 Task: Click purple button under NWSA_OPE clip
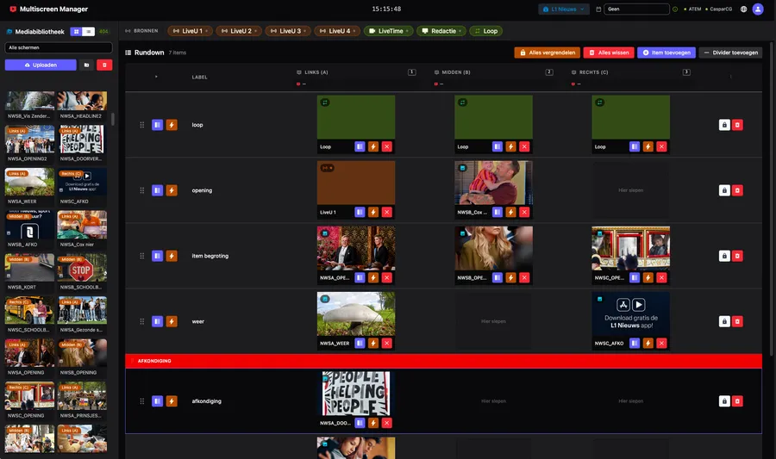pos(360,277)
